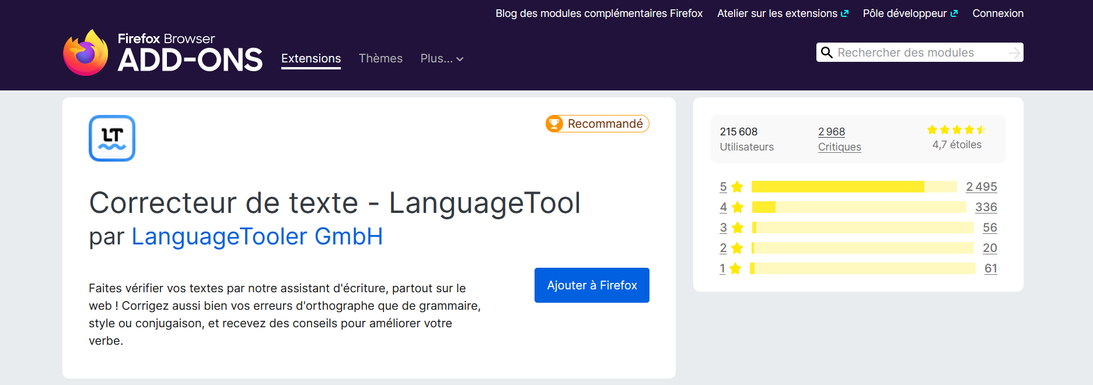Click the 2-star rating bar
The image size is (1093, 385).
tap(862, 248)
